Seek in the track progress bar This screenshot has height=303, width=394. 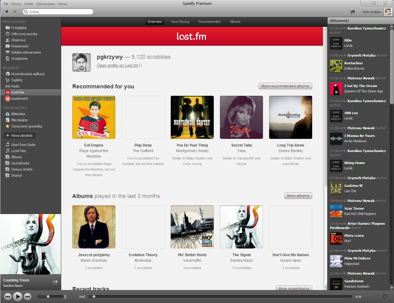[x=220, y=297]
